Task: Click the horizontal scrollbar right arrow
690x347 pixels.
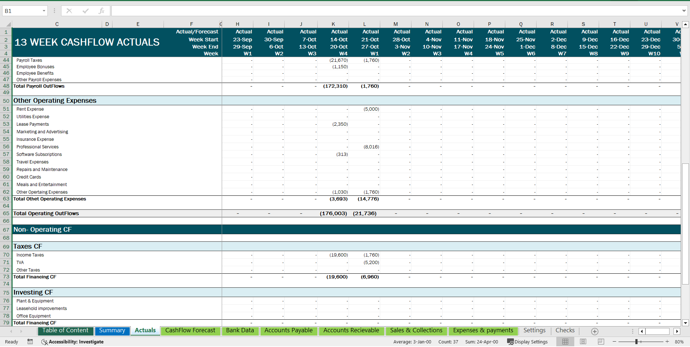Action: [x=677, y=332]
